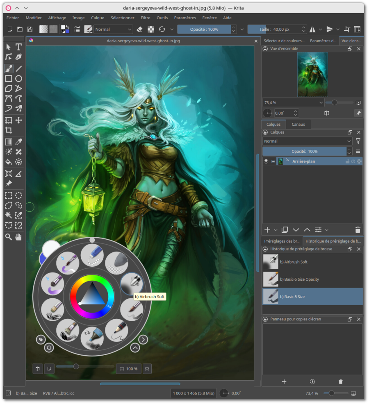This screenshot has width=369, height=404.
Task: Go to next palette presets arrow
Action: click(x=143, y=340)
